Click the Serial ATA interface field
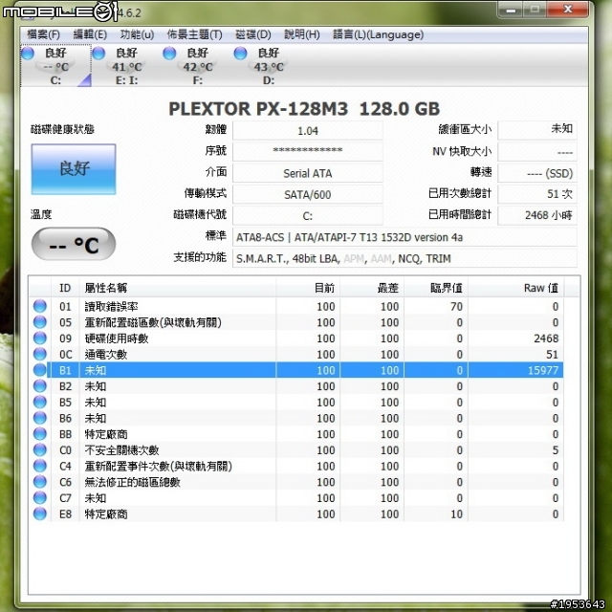 [308, 173]
